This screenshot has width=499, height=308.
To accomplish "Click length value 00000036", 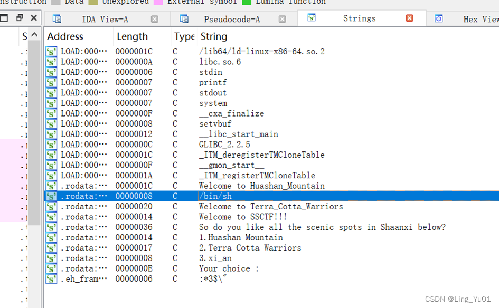I will coord(134,227).
